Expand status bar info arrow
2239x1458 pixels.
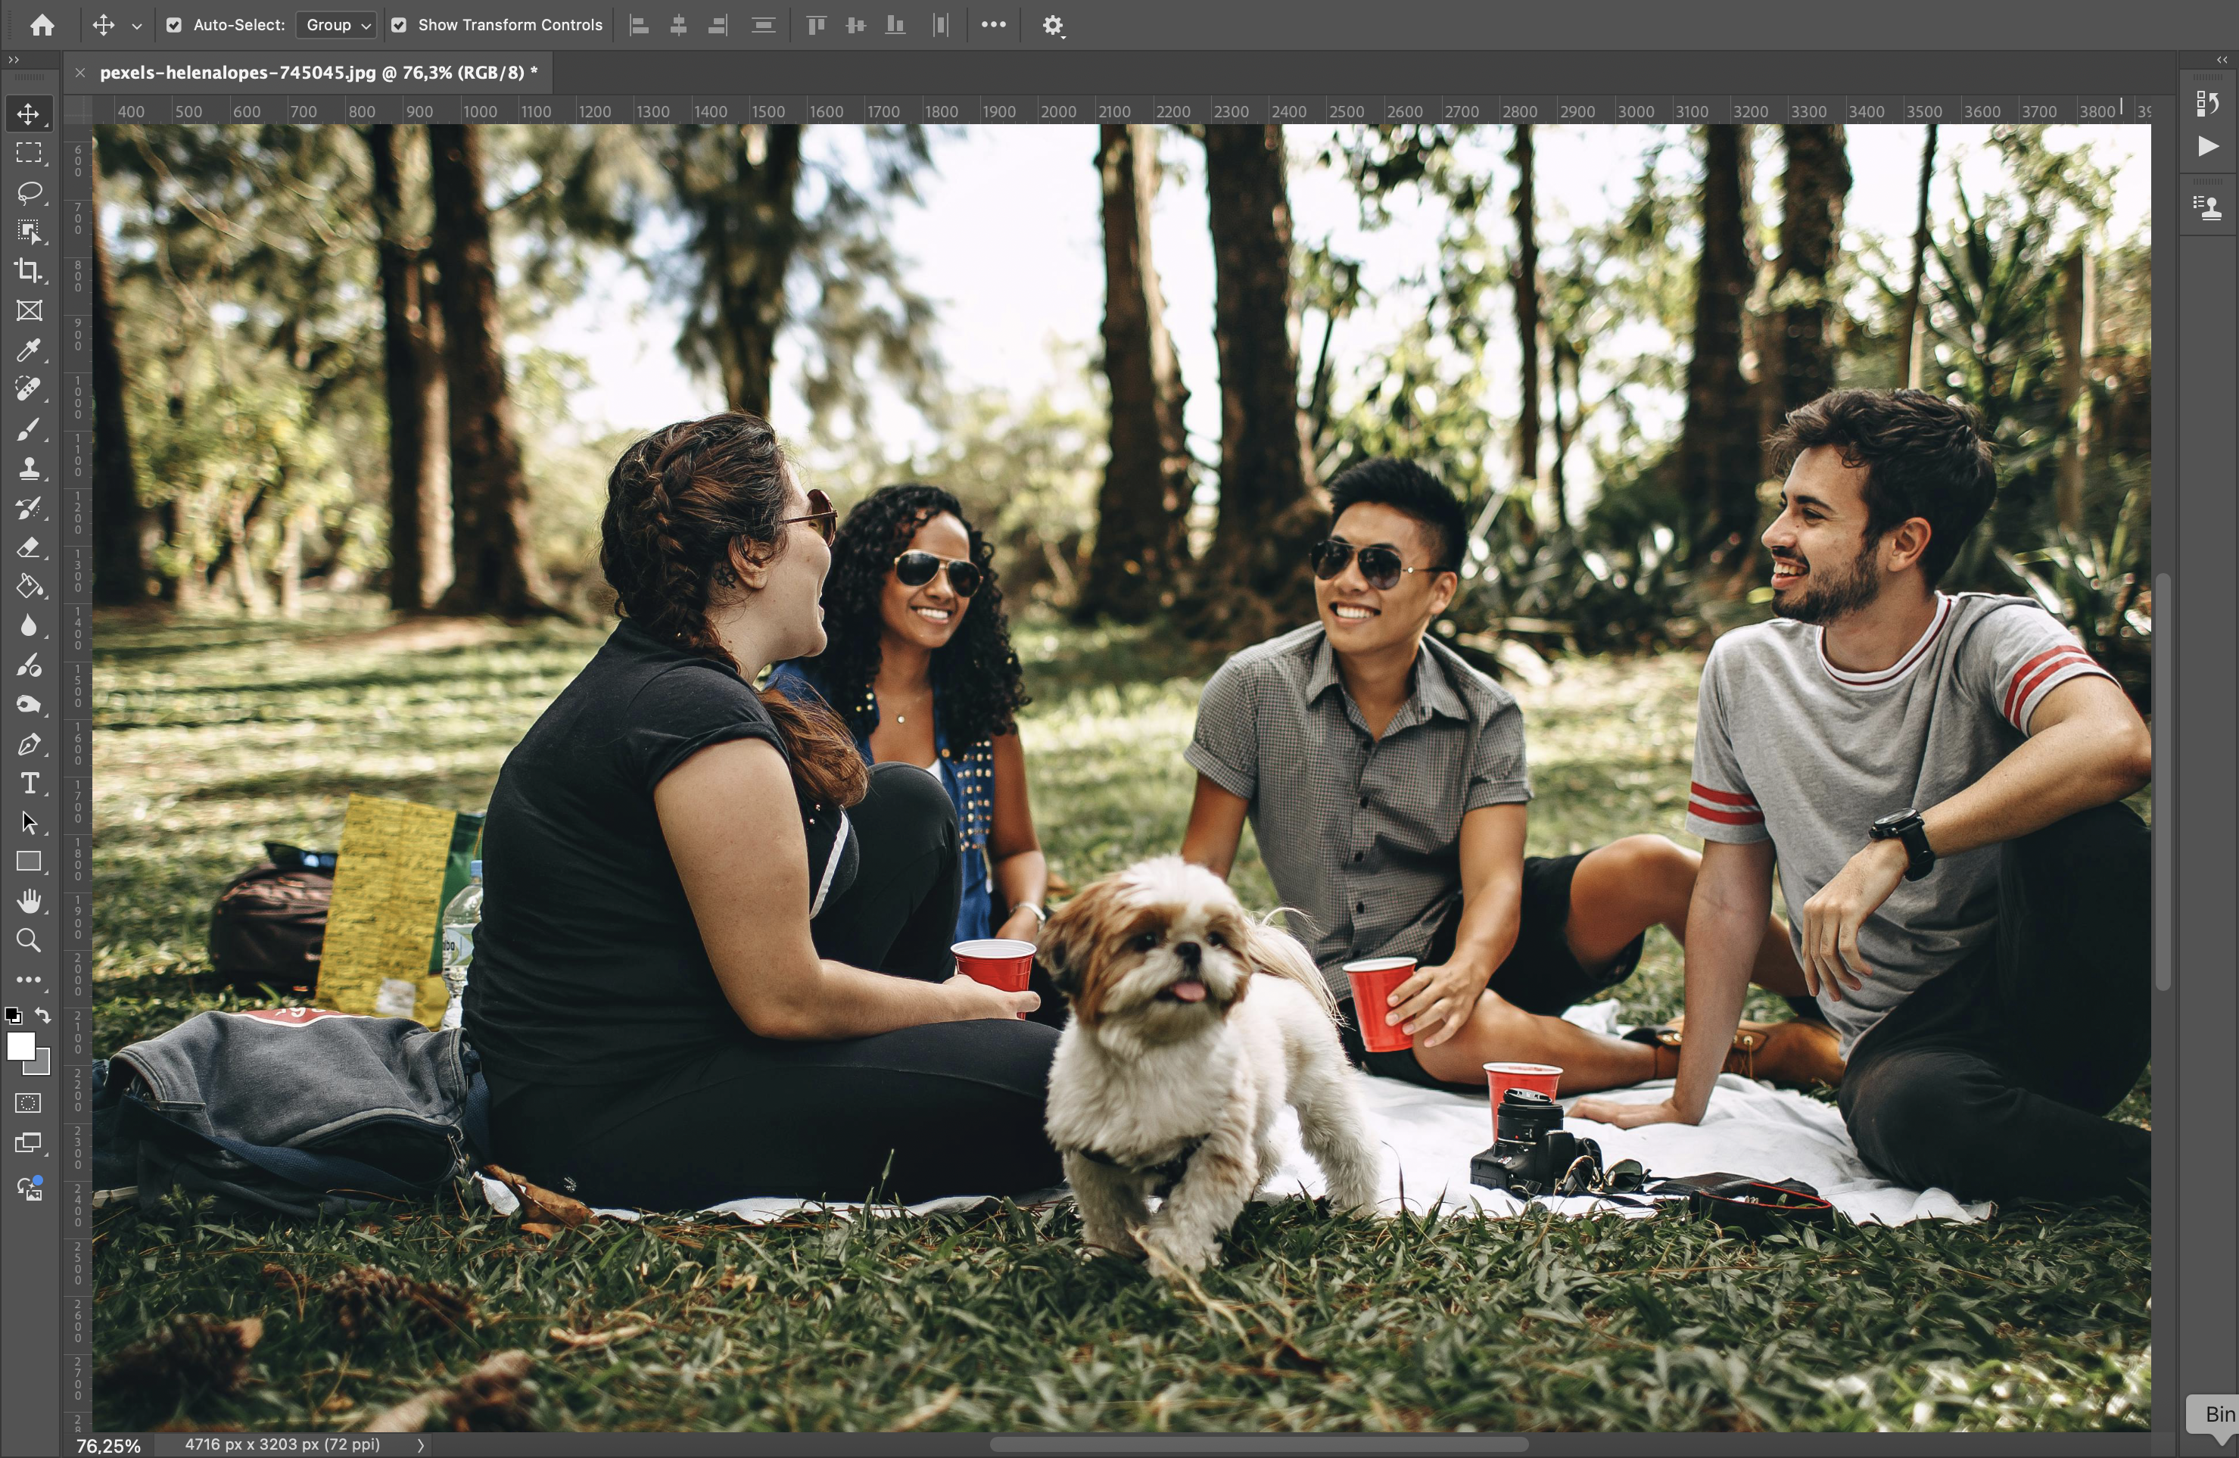pos(421,1445)
